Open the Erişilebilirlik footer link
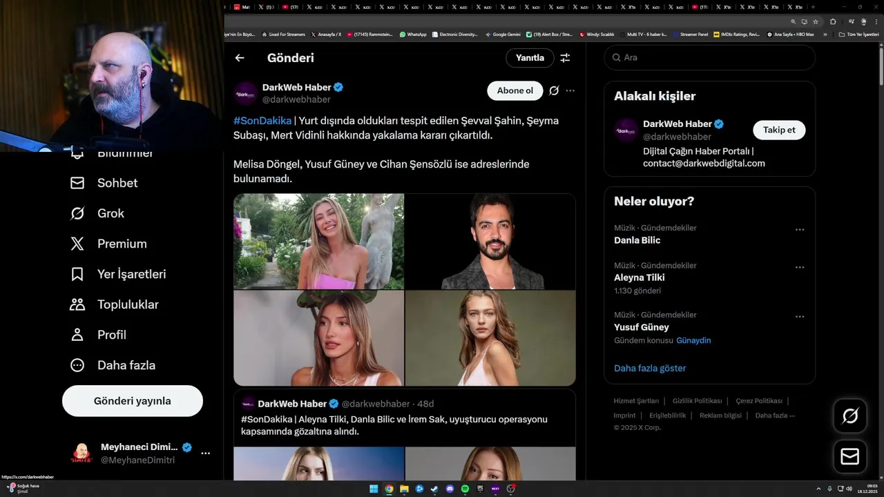884x497 pixels. (668, 416)
